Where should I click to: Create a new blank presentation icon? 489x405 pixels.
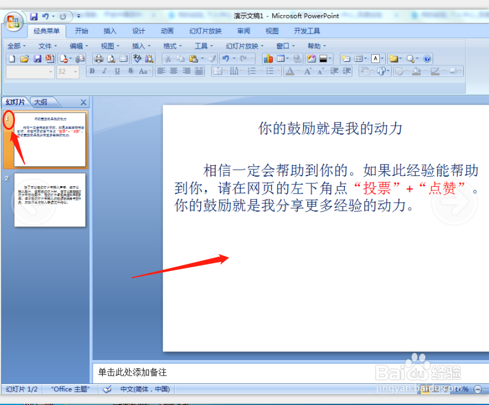[12, 59]
